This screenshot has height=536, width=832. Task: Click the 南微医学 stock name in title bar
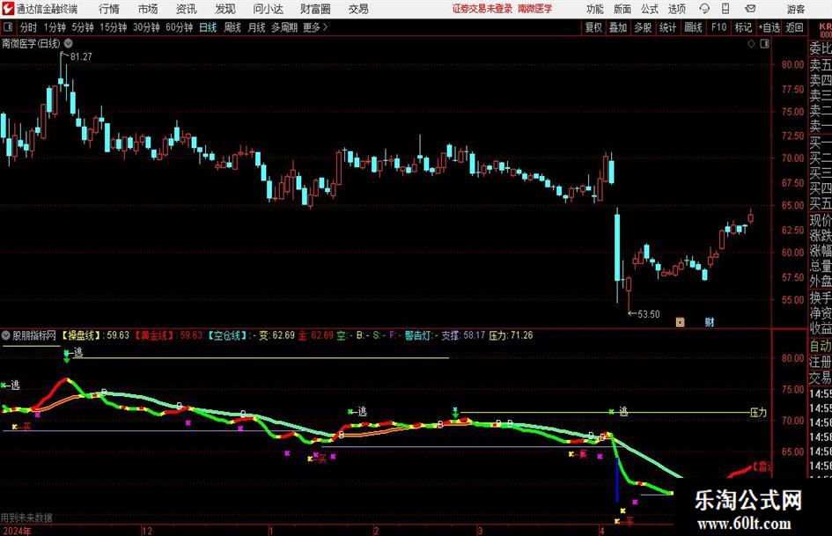(535, 9)
